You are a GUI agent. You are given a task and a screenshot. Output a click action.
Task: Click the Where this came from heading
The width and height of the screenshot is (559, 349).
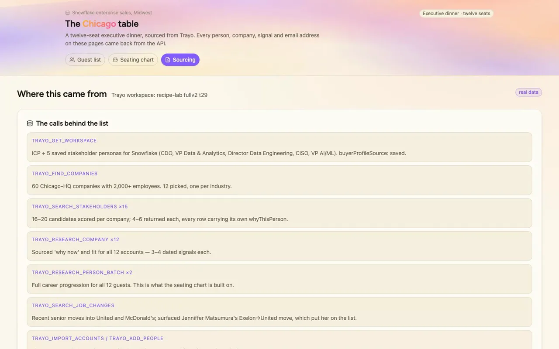pyautogui.click(x=62, y=94)
